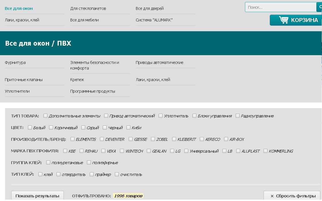The width and height of the screenshot is (322, 201).
Task: Go to 'Для стеклопакетов' section
Action: [x=88, y=8]
